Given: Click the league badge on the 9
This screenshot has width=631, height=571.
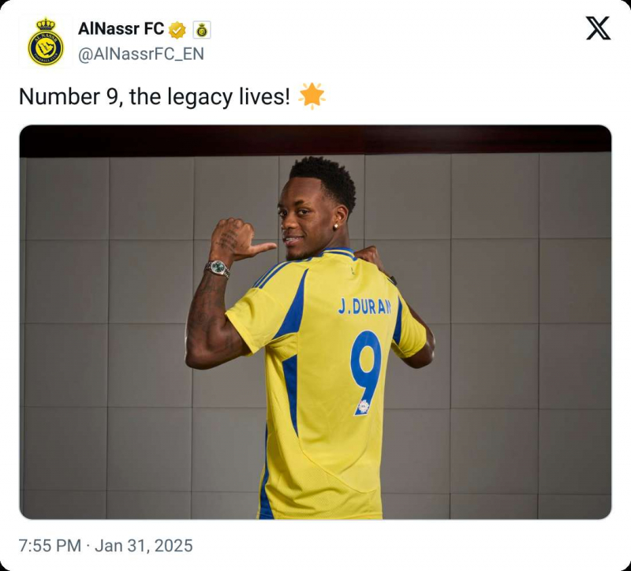Looking at the screenshot, I should [363, 406].
